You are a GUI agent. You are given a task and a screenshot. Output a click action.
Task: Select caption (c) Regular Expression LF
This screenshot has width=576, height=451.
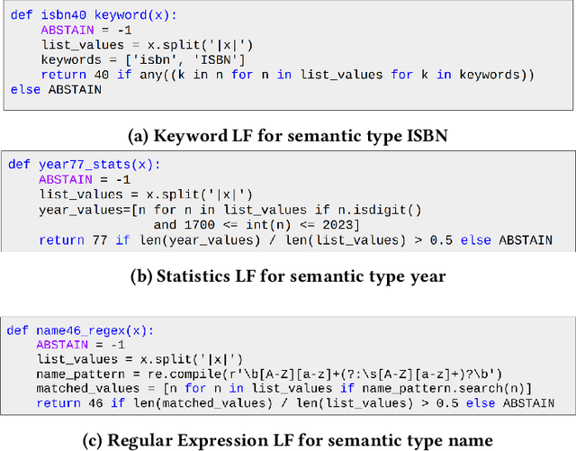[x=287, y=438]
